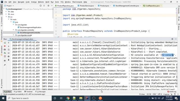Click the inspection checkmark in editor corner
Screen dimensions: 180x101
click(176, 9)
